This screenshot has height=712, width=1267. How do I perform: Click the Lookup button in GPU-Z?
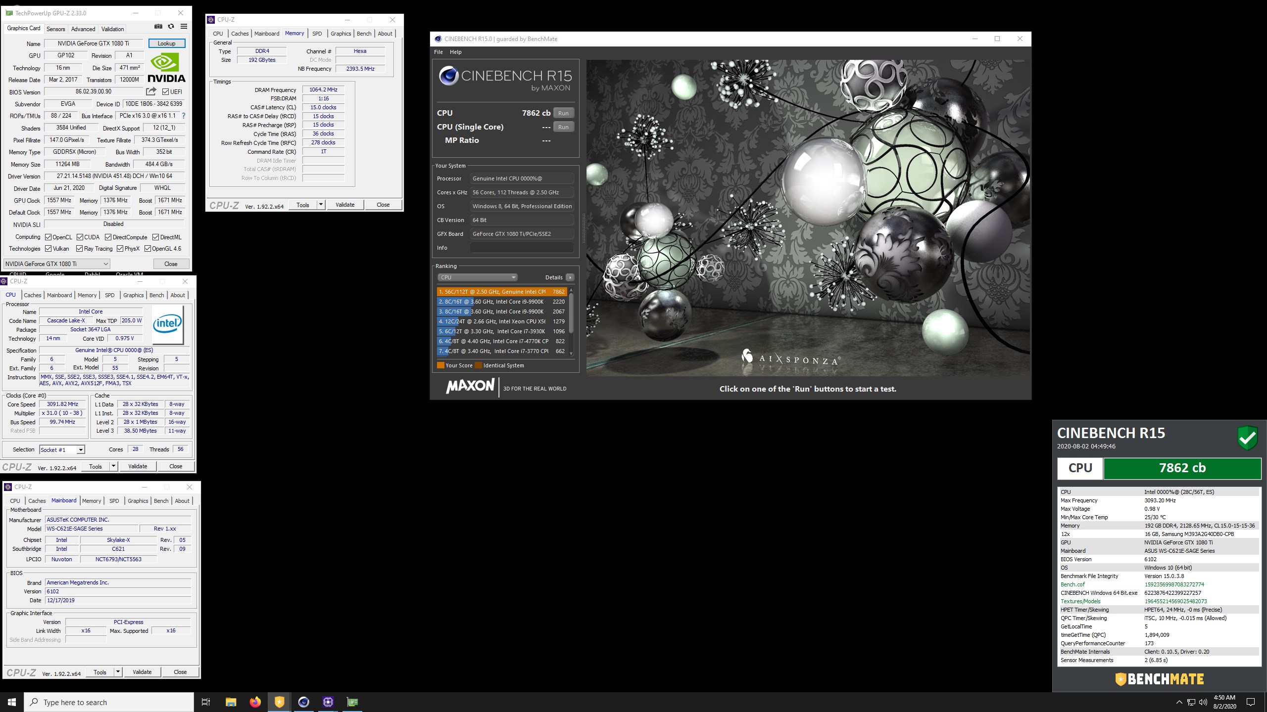coord(167,44)
